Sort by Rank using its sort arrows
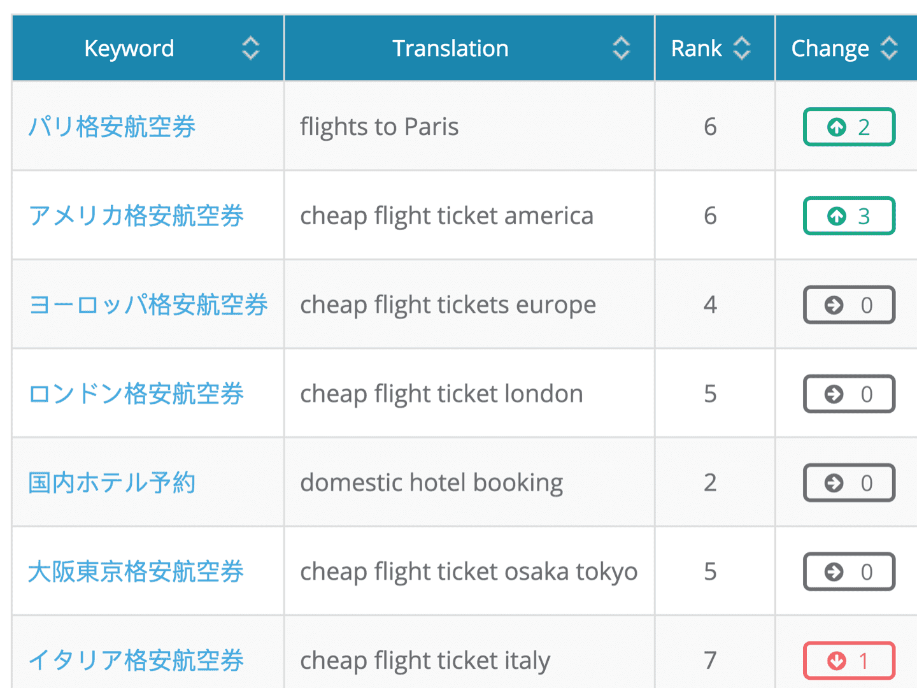 [x=742, y=48]
